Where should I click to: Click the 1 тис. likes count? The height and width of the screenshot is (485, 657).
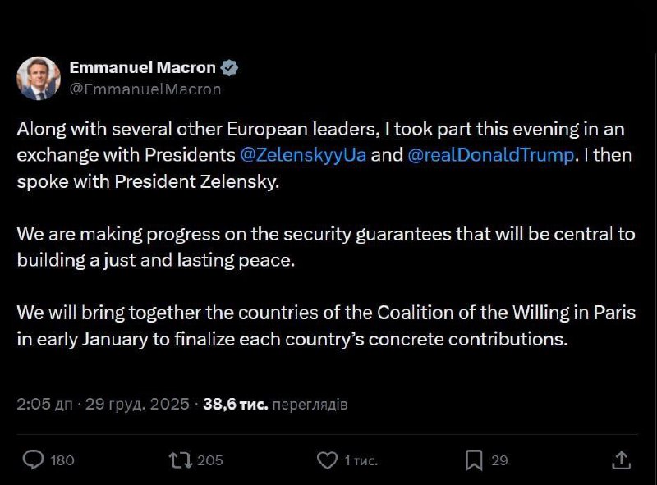click(361, 460)
